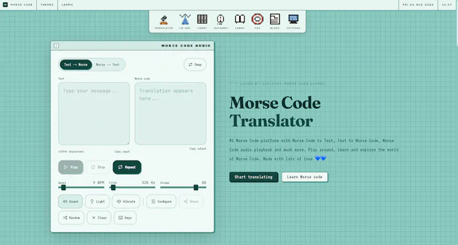458x245 pixels.
Task: Click into the 'Type your message' text box
Action: click(94, 114)
